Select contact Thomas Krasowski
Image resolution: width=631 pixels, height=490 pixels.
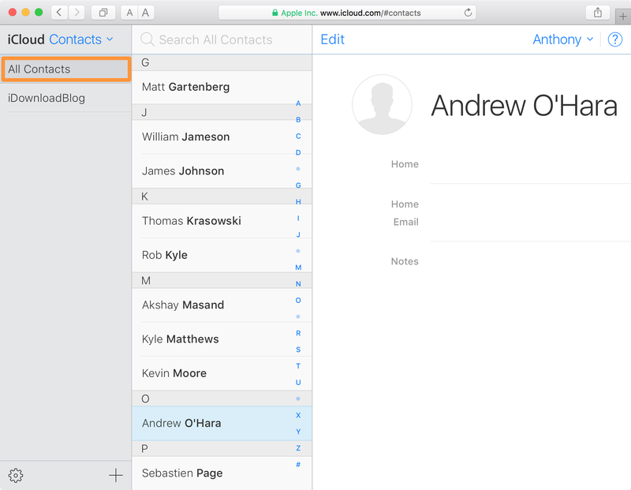[x=222, y=221]
